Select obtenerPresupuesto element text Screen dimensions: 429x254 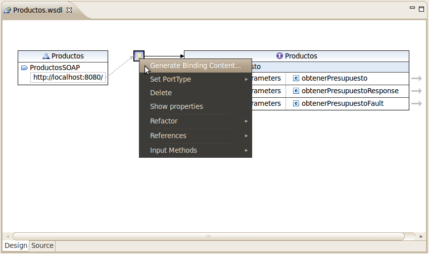tap(335, 78)
